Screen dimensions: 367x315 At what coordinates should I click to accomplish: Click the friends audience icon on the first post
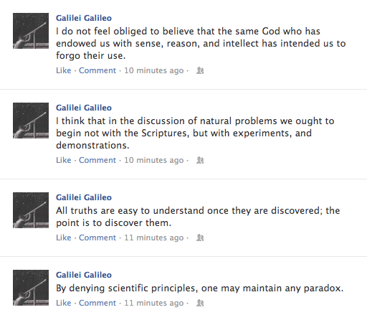point(200,70)
